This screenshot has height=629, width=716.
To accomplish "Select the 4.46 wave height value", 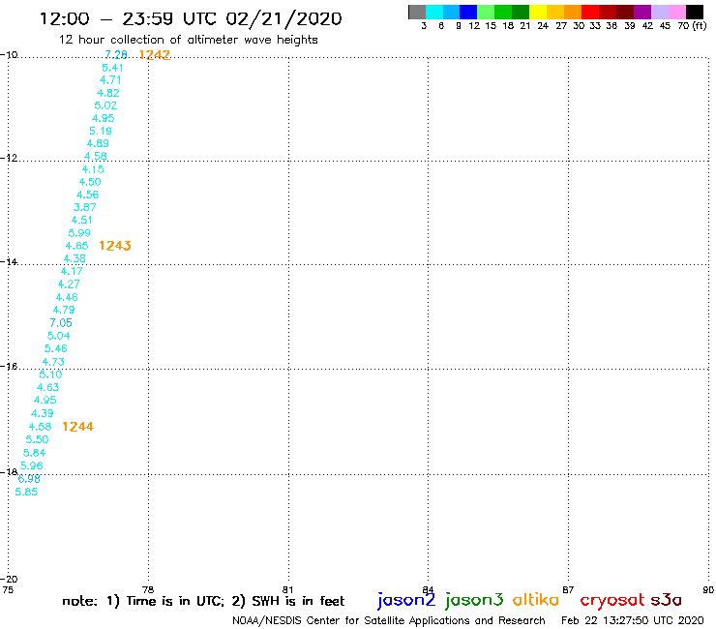I will tap(67, 297).
